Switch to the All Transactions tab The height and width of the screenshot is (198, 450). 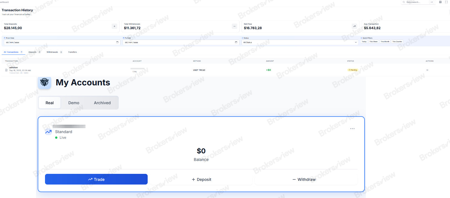pos(13,52)
